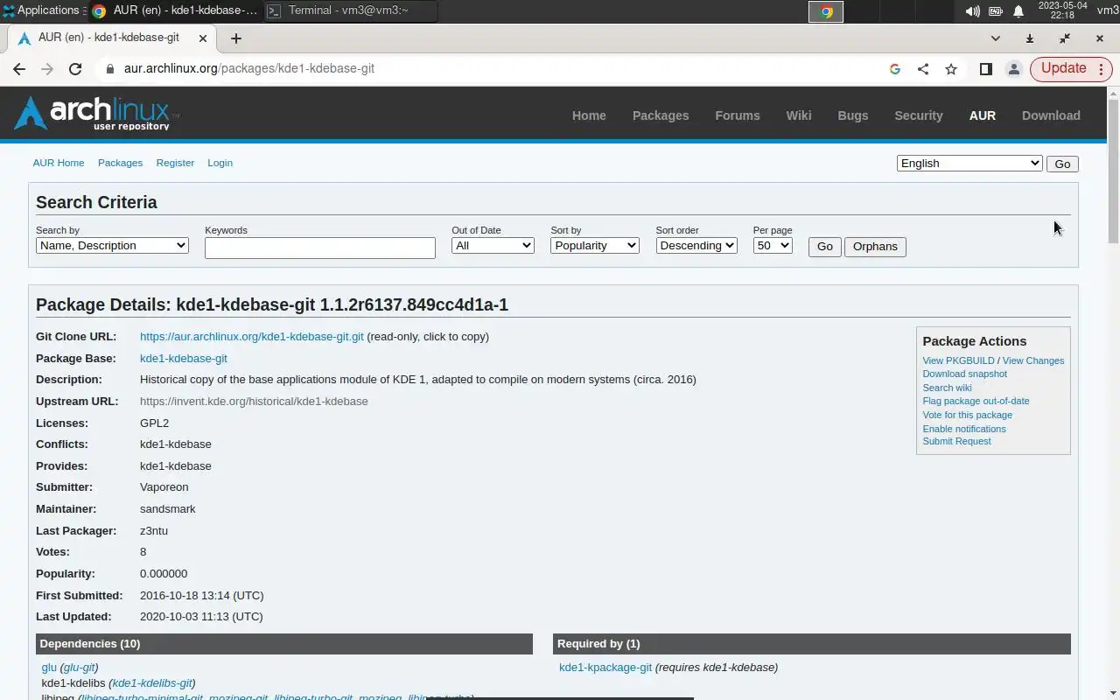Click View PKGBUILD
The width and height of the screenshot is (1120, 700).
click(x=958, y=360)
